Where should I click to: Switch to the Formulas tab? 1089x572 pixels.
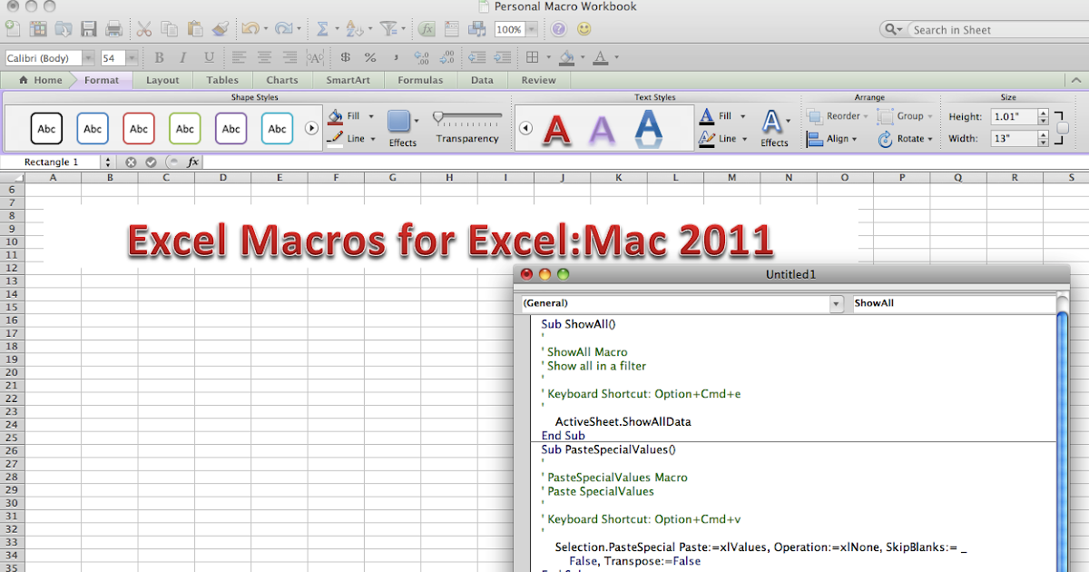tap(420, 80)
